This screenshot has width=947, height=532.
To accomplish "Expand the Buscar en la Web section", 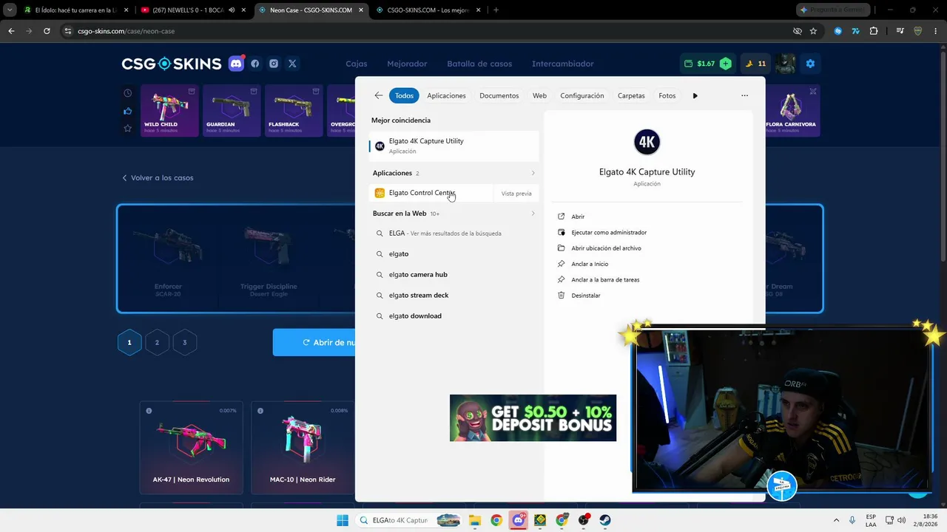I will (x=533, y=214).
